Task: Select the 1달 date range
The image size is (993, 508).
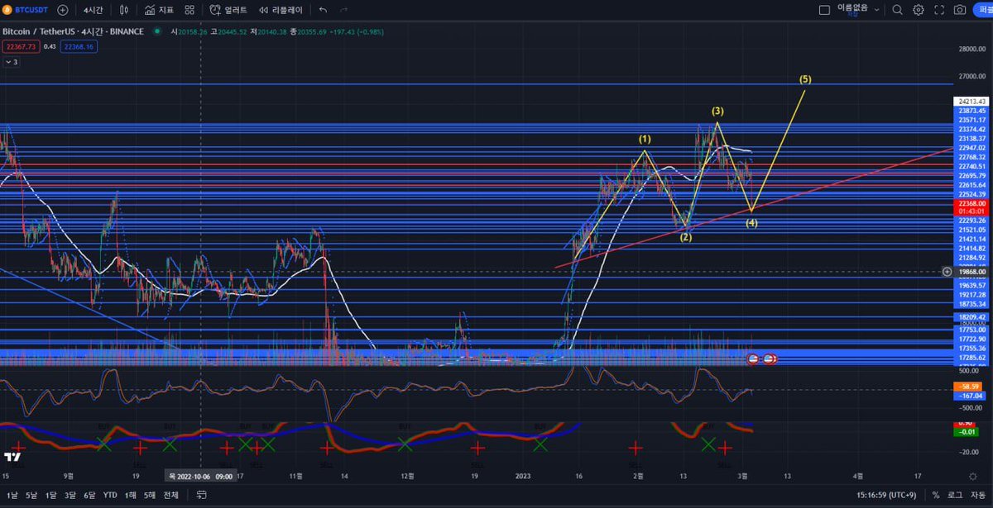Action: coord(50,496)
